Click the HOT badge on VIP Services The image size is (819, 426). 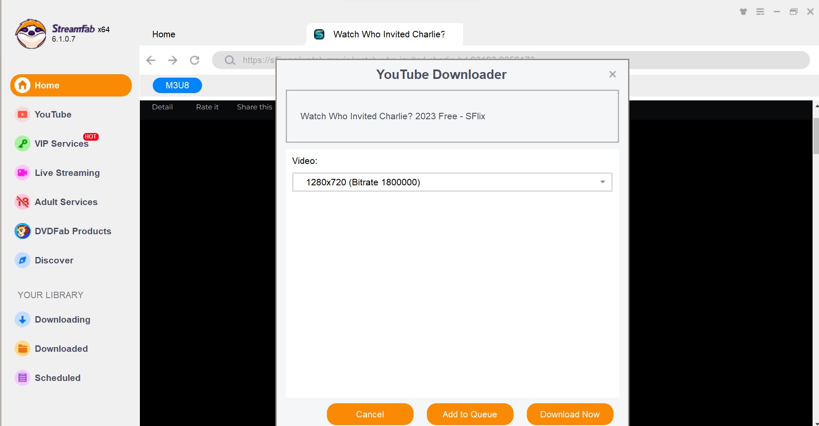click(91, 137)
